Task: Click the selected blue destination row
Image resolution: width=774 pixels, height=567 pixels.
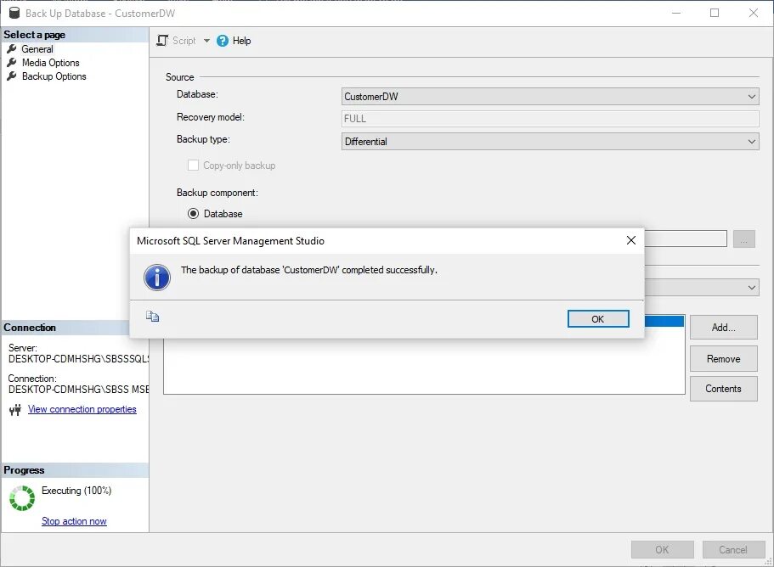Action: [x=664, y=321]
